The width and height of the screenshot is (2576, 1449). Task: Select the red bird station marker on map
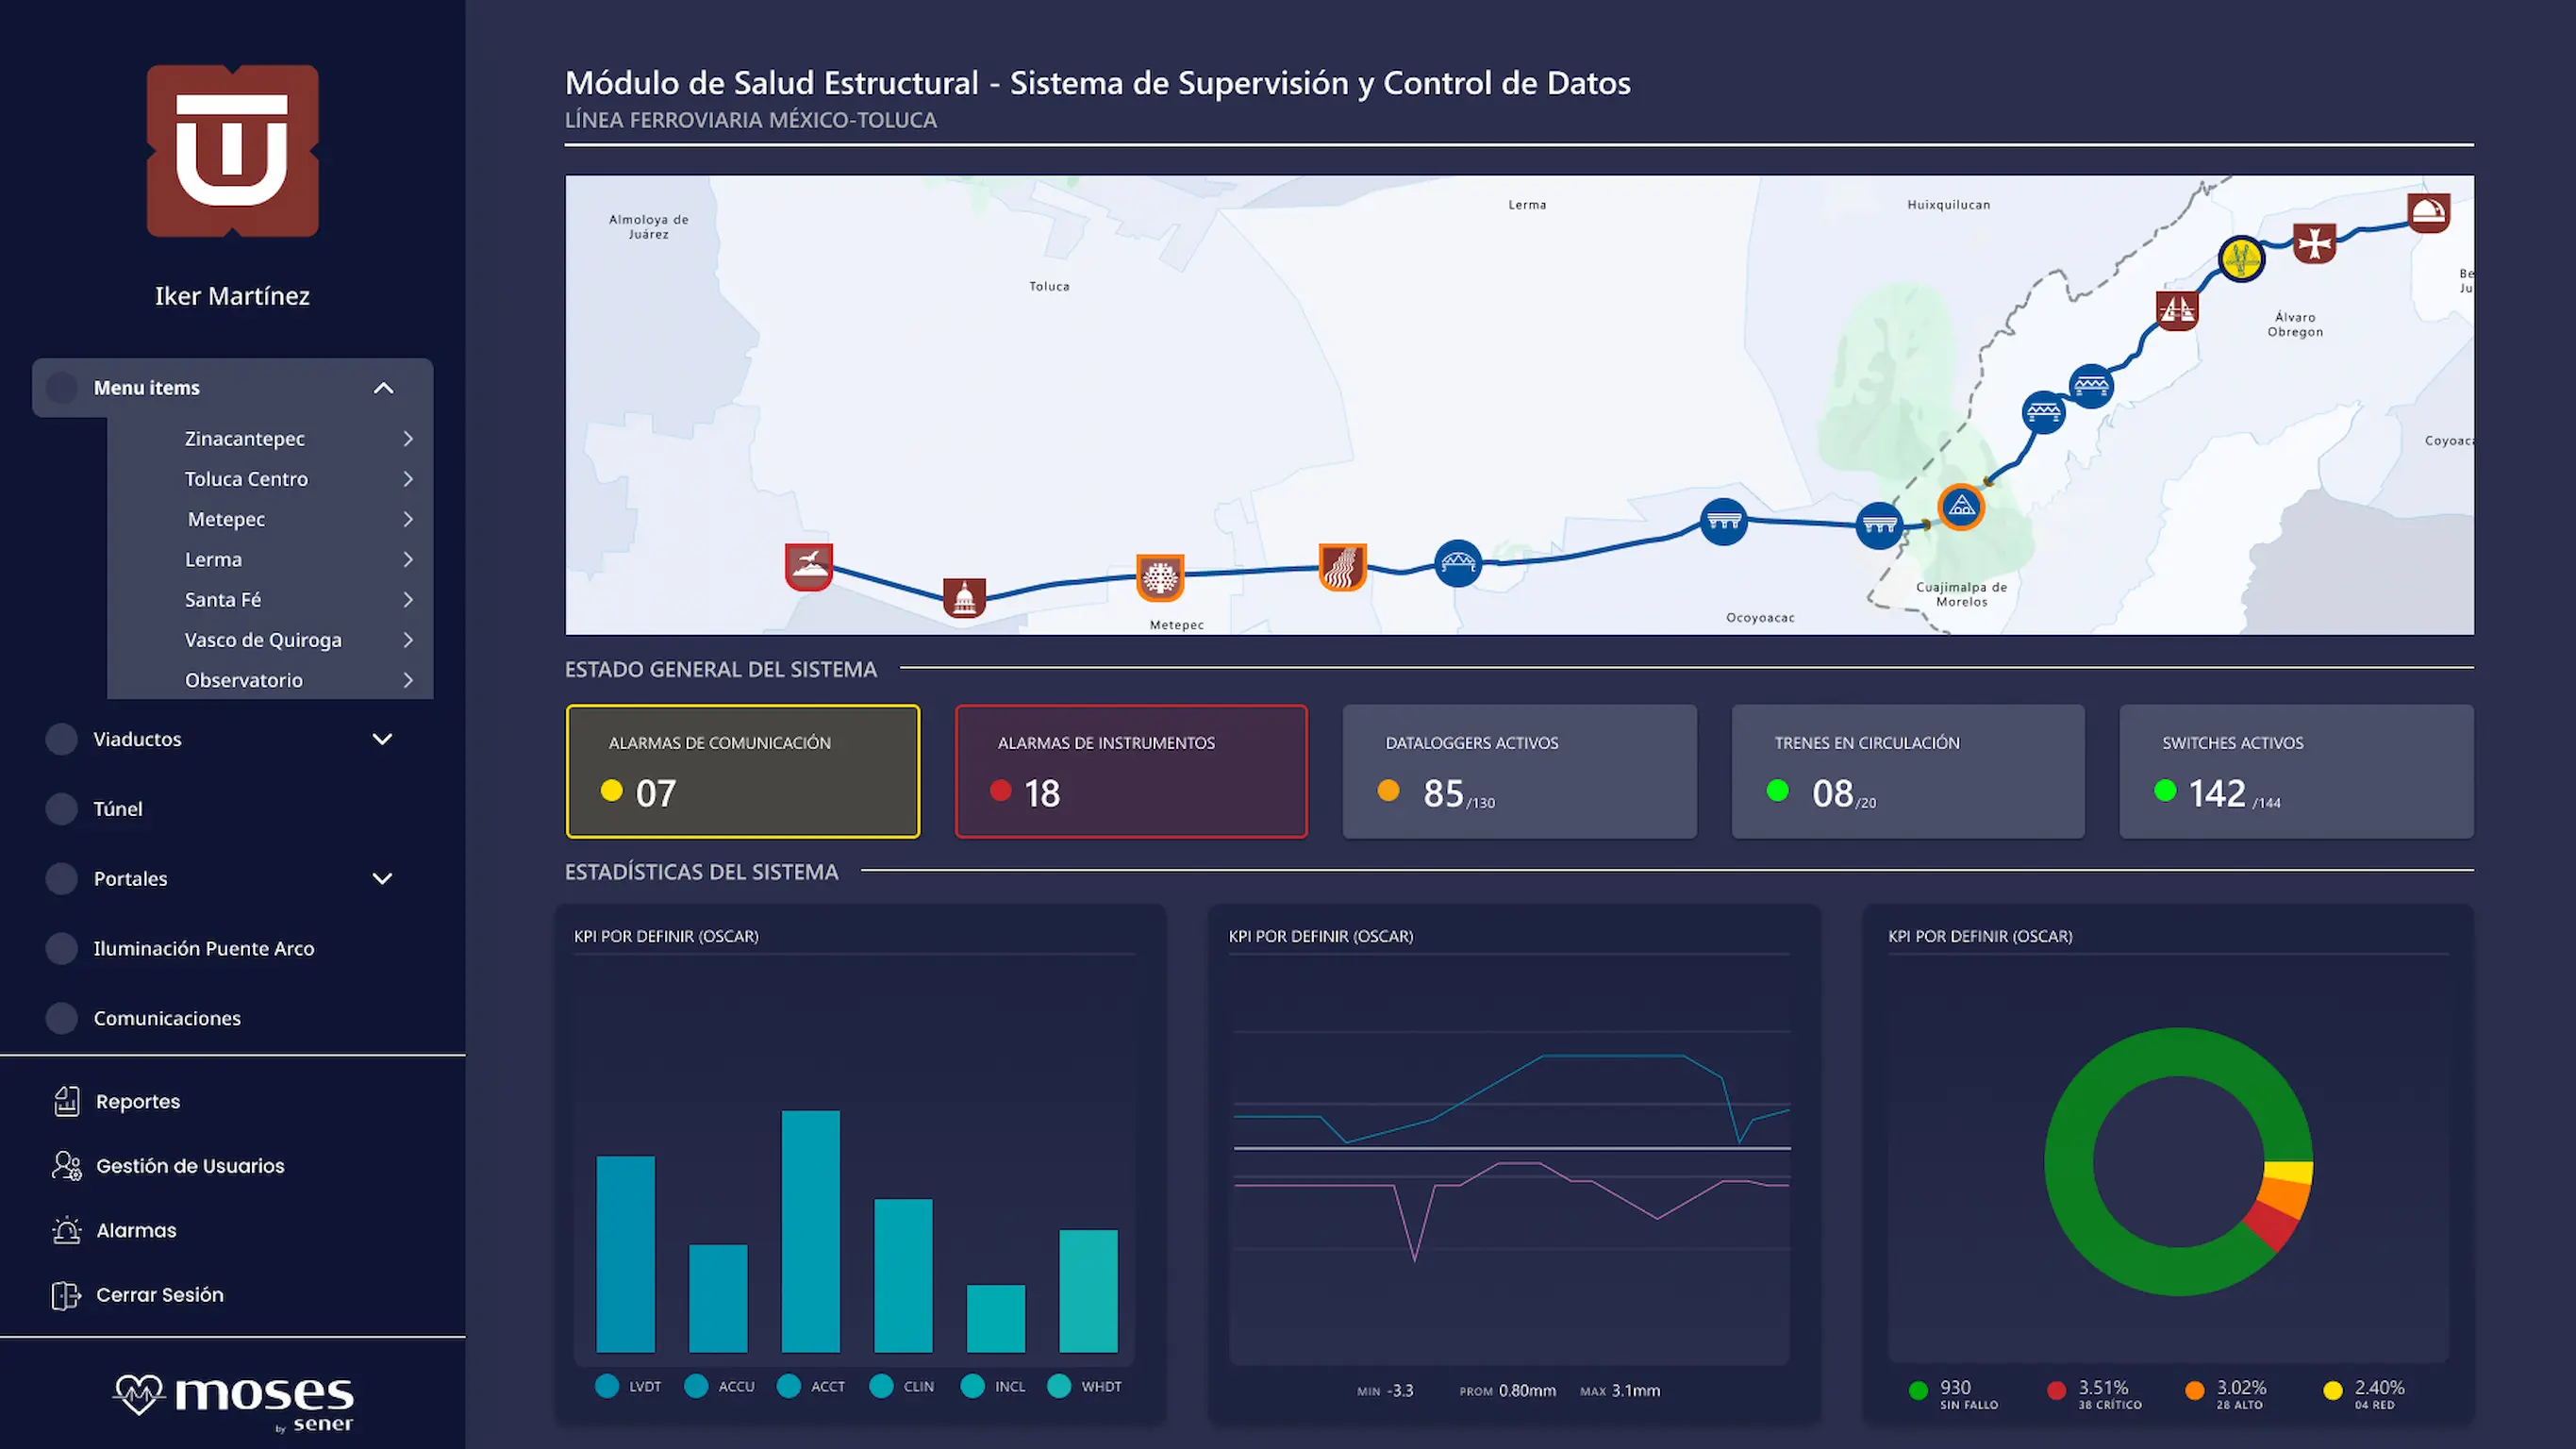(x=809, y=566)
